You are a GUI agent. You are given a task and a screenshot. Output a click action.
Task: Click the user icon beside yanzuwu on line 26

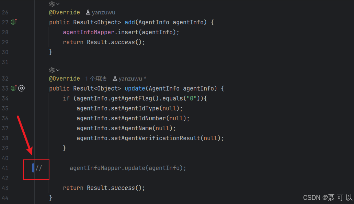(x=88, y=12)
